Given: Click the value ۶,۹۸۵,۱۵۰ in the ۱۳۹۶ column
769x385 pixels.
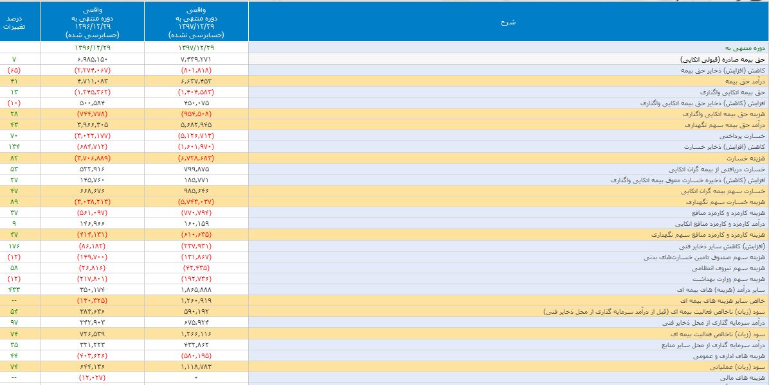Looking at the screenshot, I should coord(93,59).
